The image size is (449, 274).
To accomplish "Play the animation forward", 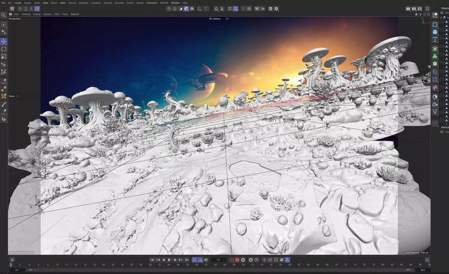I will [169, 260].
